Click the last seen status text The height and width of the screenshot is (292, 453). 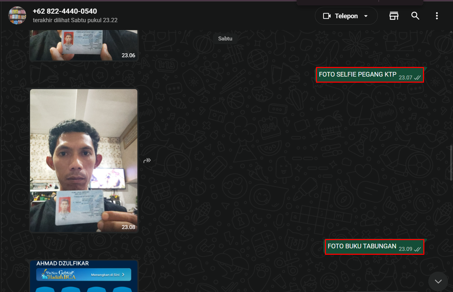pyautogui.click(x=75, y=20)
